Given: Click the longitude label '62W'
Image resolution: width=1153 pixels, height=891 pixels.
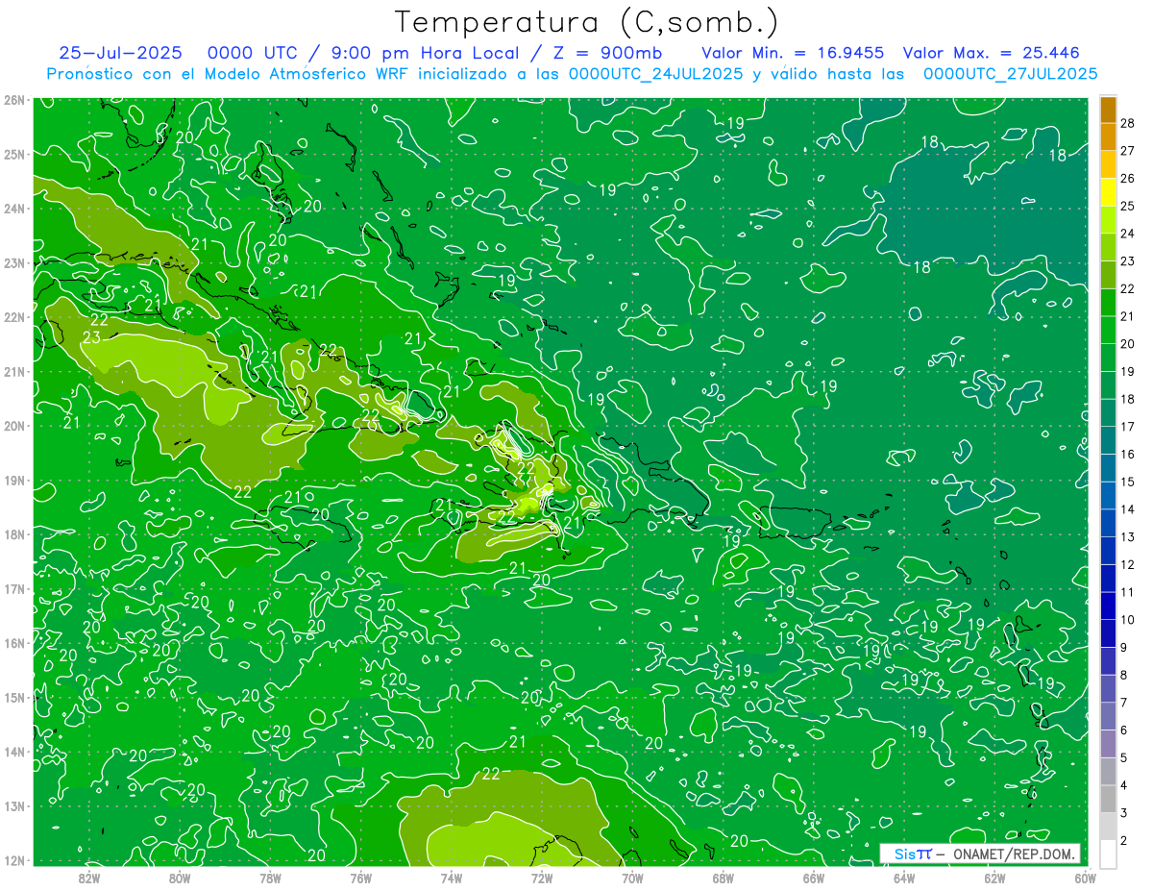Looking at the screenshot, I should [994, 878].
